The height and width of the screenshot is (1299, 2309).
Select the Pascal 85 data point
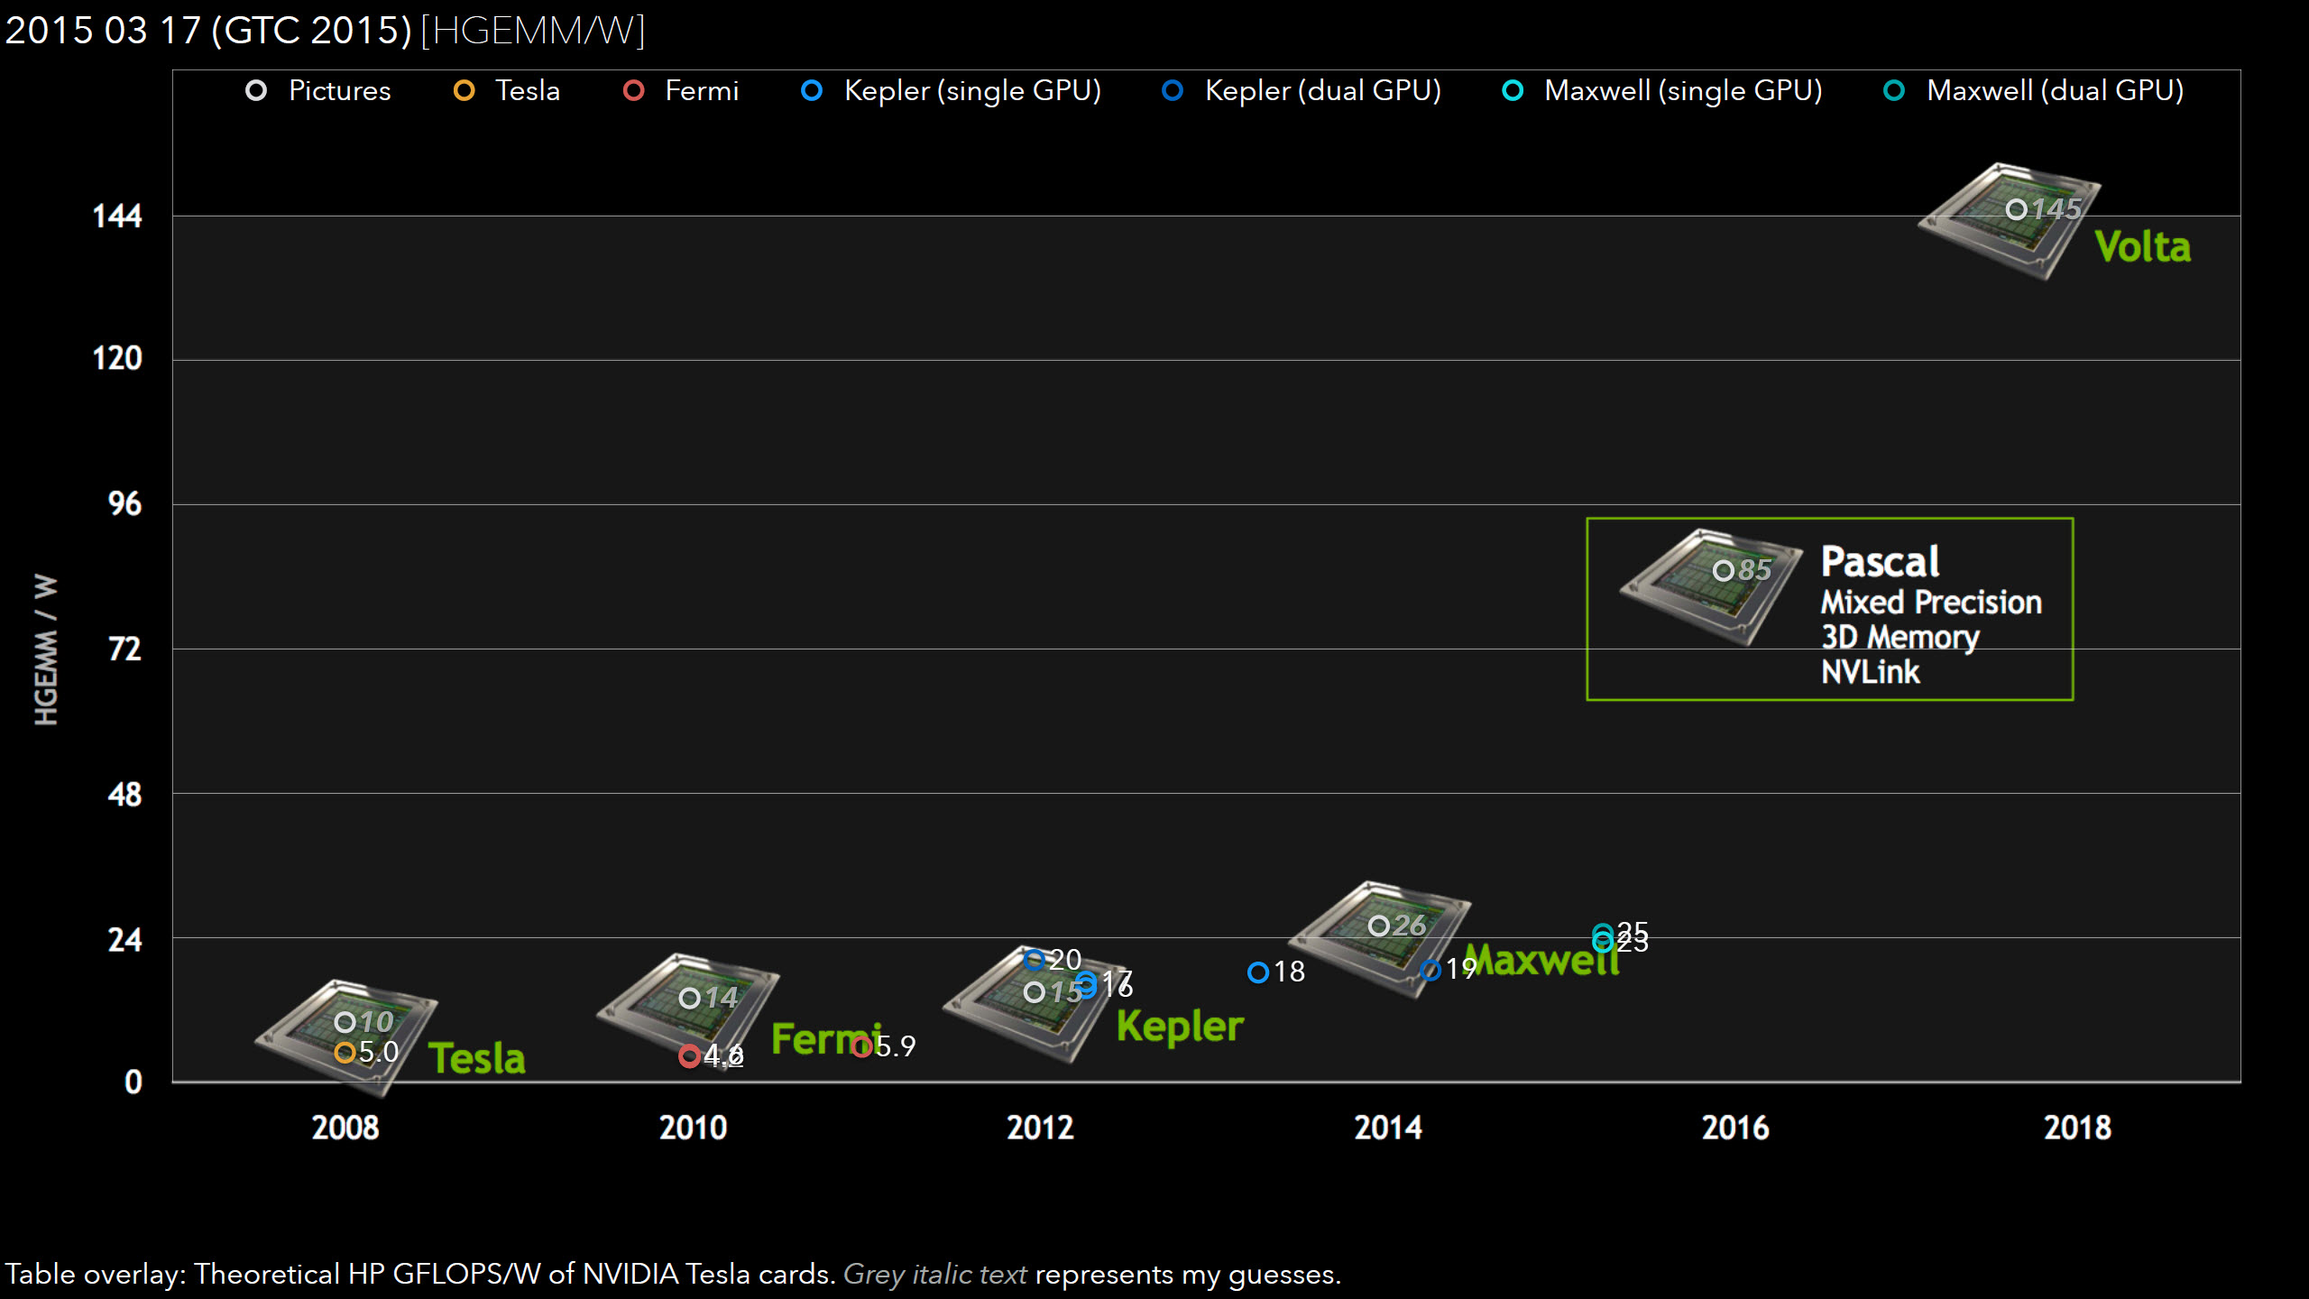tap(1723, 570)
